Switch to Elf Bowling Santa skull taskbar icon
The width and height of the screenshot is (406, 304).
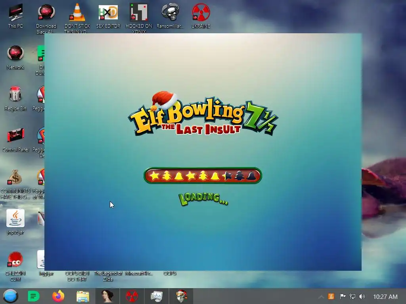[181, 296]
